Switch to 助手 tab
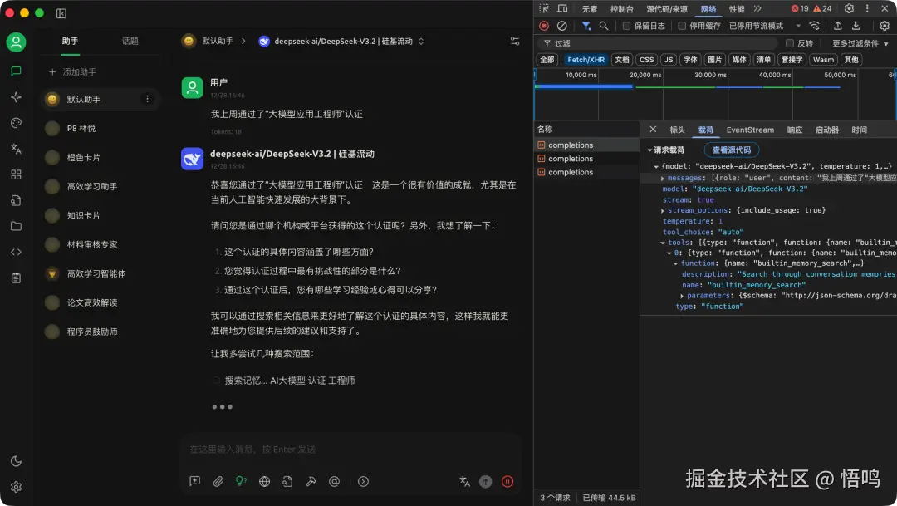Screen dimensions: 897x506 71,42
